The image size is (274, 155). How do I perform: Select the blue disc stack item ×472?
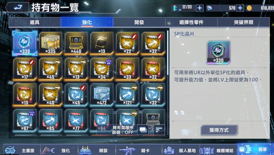[x=101, y=95]
